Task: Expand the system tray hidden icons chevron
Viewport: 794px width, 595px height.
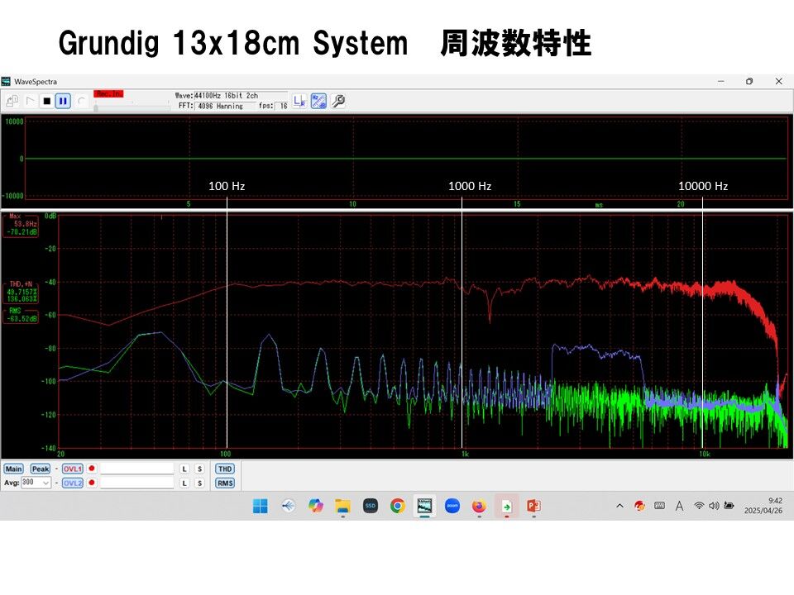Action: point(619,506)
